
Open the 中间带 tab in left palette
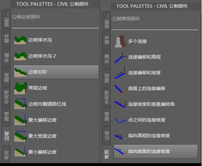click(6, 97)
